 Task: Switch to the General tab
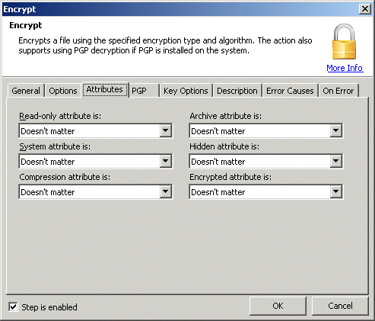click(x=26, y=91)
